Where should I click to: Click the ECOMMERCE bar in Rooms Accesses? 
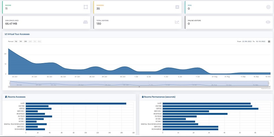tap(35, 129)
